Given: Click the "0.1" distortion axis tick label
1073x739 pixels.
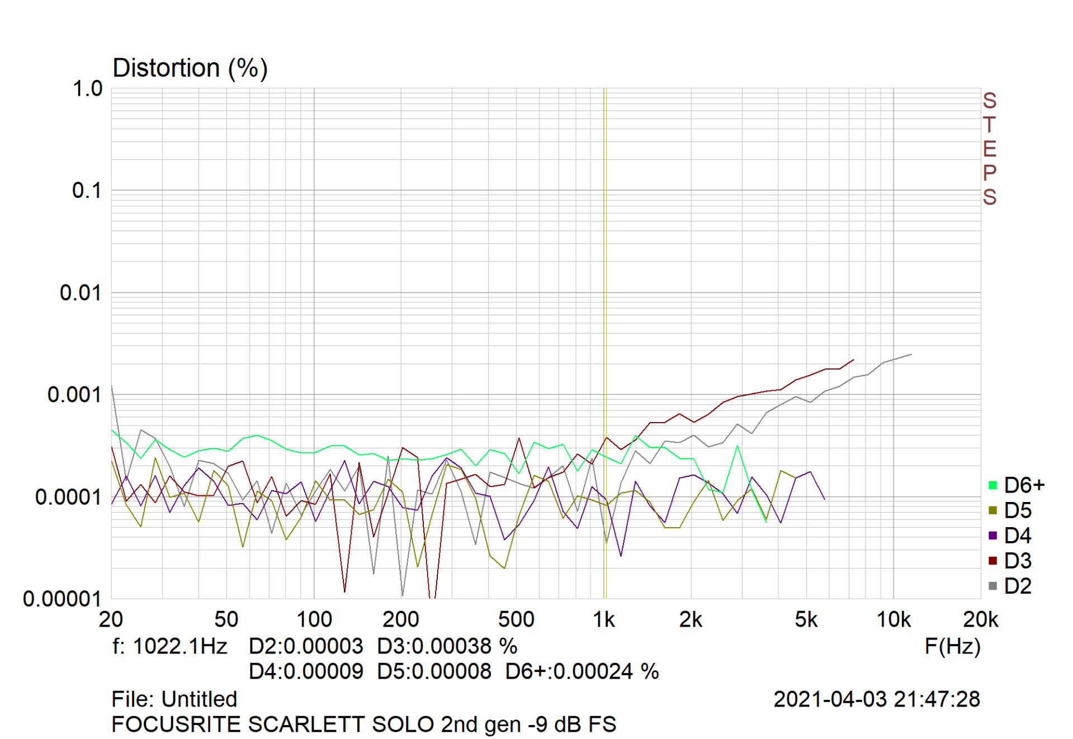Looking at the screenshot, I should [87, 191].
